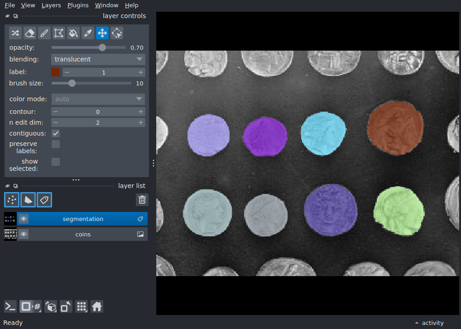Pick the color picker eyedropper tool
The height and width of the screenshot is (329, 461).
pos(87,33)
